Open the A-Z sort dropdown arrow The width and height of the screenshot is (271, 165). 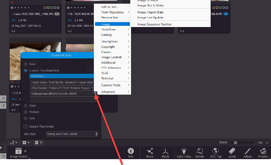(x=16, y=142)
